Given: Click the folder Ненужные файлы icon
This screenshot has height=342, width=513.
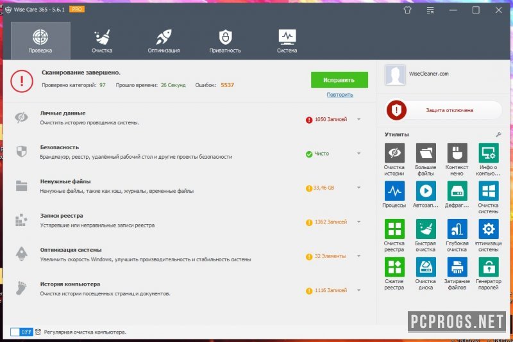Looking at the screenshot, I should 22,186.
